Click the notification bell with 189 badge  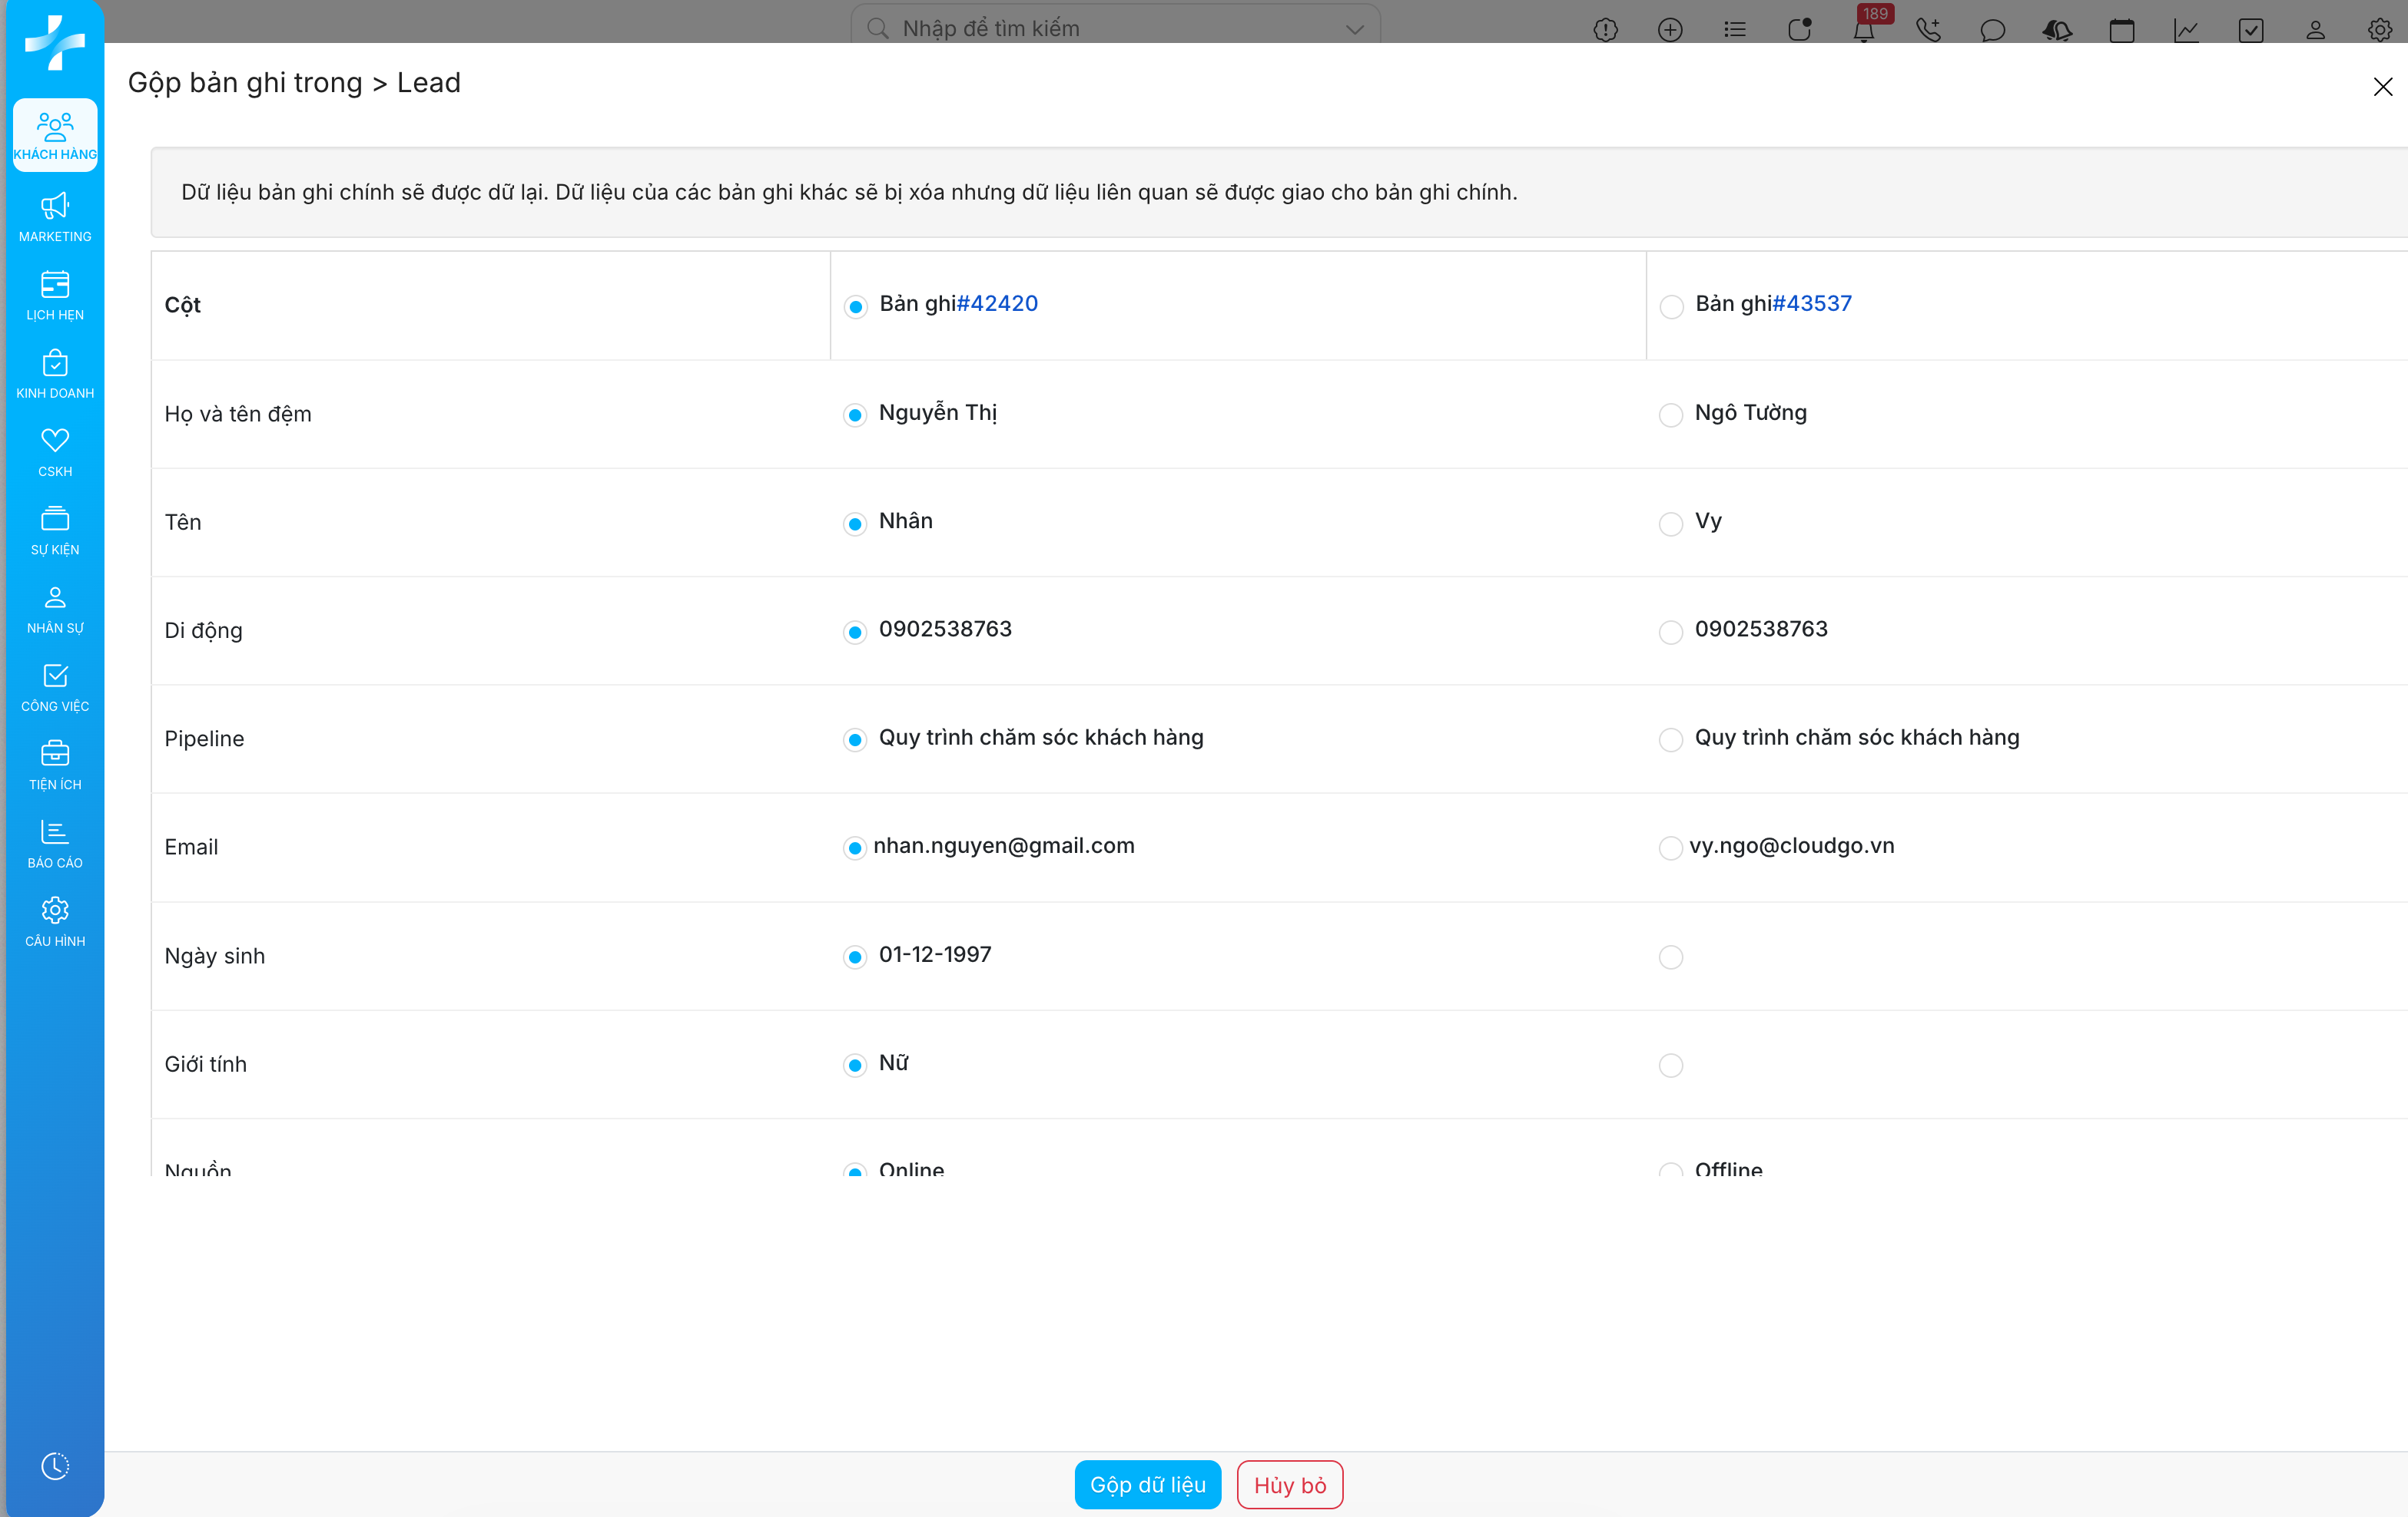tap(1863, 30)
